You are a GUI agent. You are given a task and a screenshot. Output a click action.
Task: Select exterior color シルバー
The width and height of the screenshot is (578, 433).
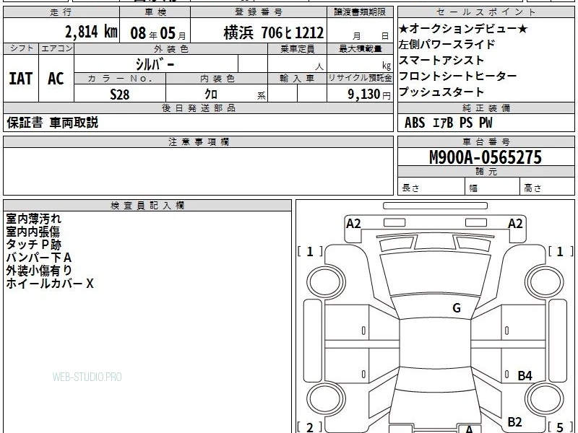[155, 64]
